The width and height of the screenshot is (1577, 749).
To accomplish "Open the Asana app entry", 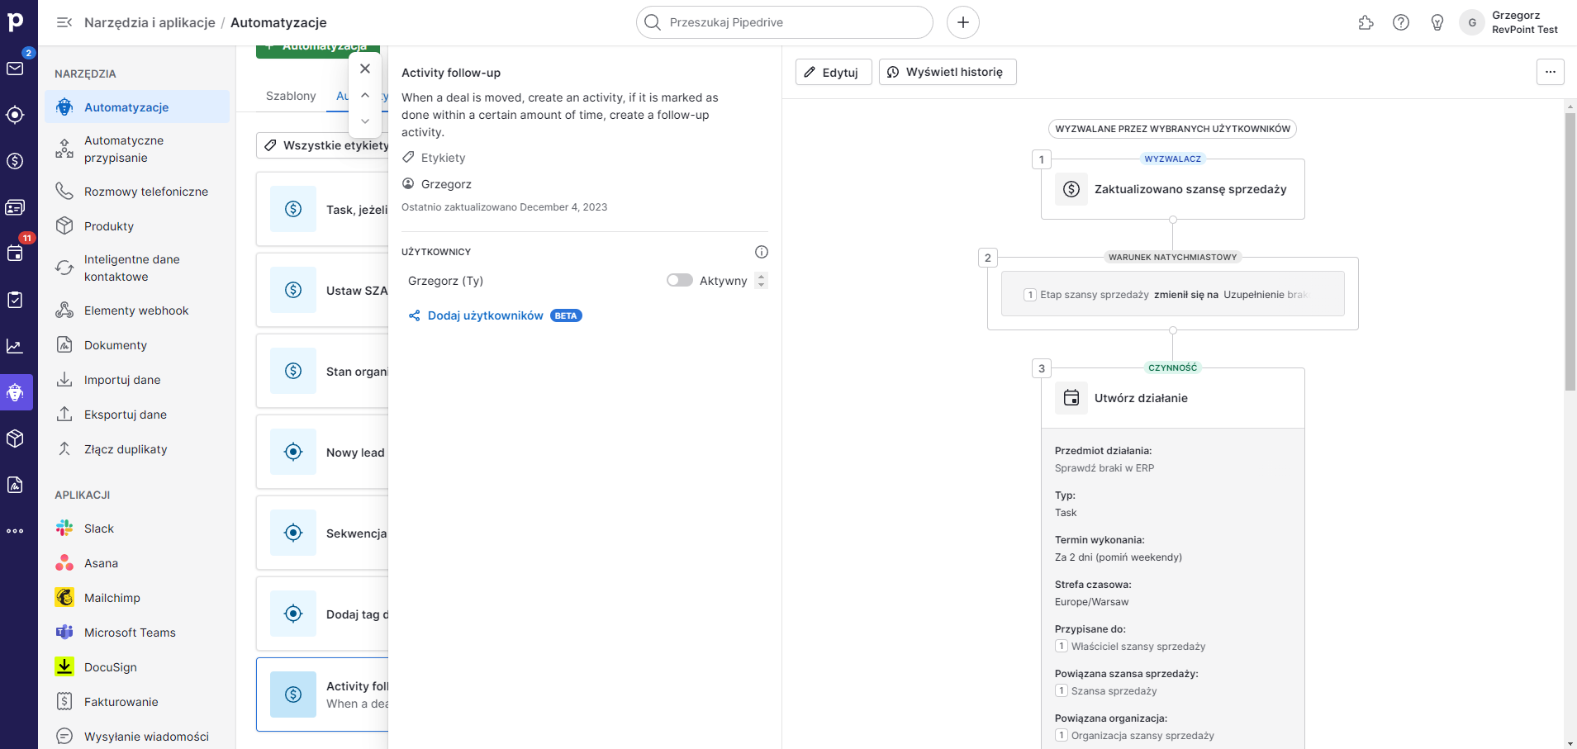I will click(x=138, y=563).
